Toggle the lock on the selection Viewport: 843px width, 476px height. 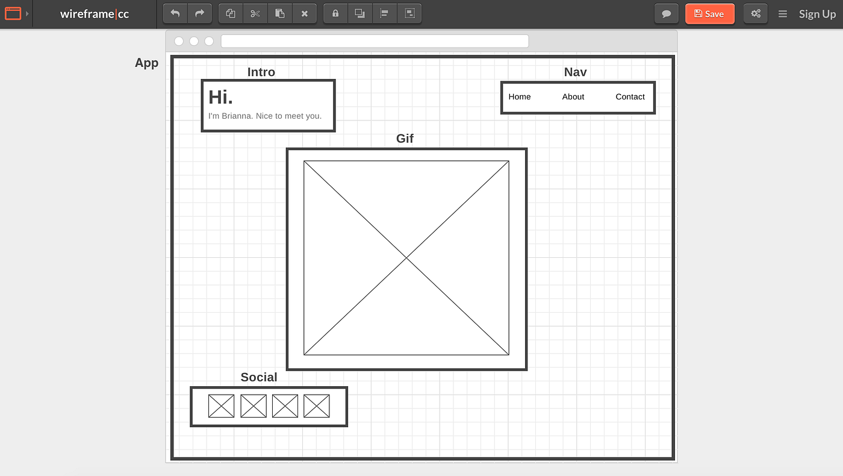(335, 13)
